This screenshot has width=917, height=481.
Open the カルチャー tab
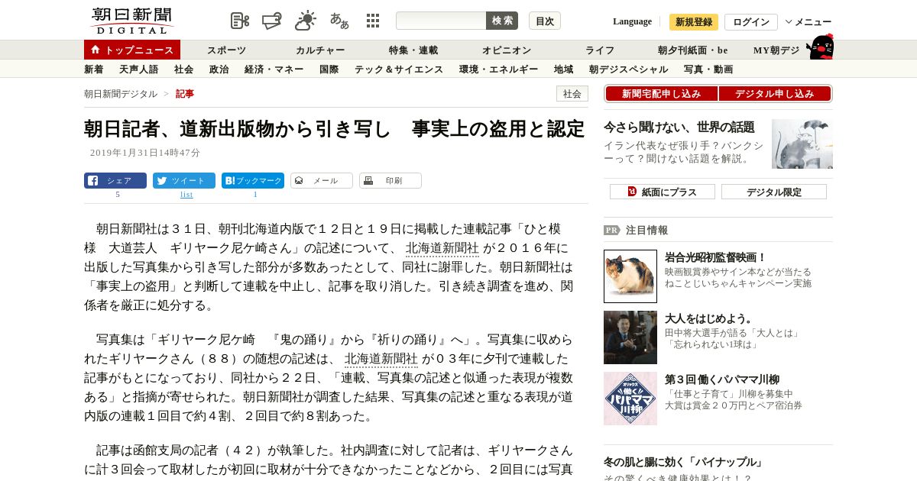[320, 50]
